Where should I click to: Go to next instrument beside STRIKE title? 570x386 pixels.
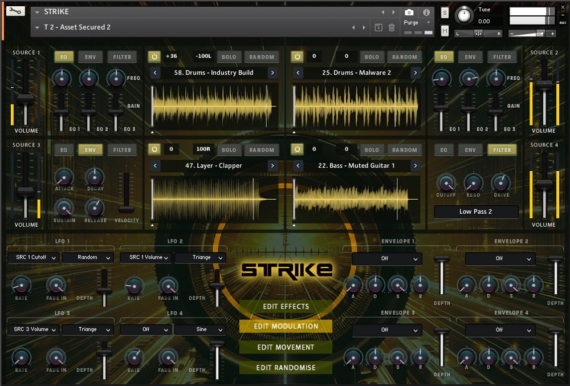click(393, 13)
